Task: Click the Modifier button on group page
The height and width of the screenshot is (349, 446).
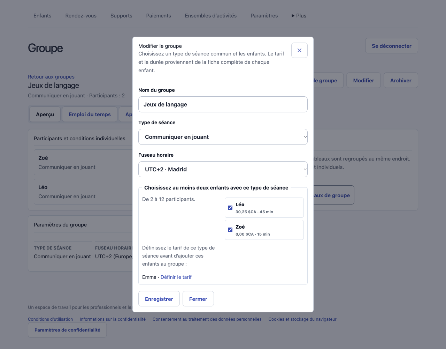Action: coord(364,80)
